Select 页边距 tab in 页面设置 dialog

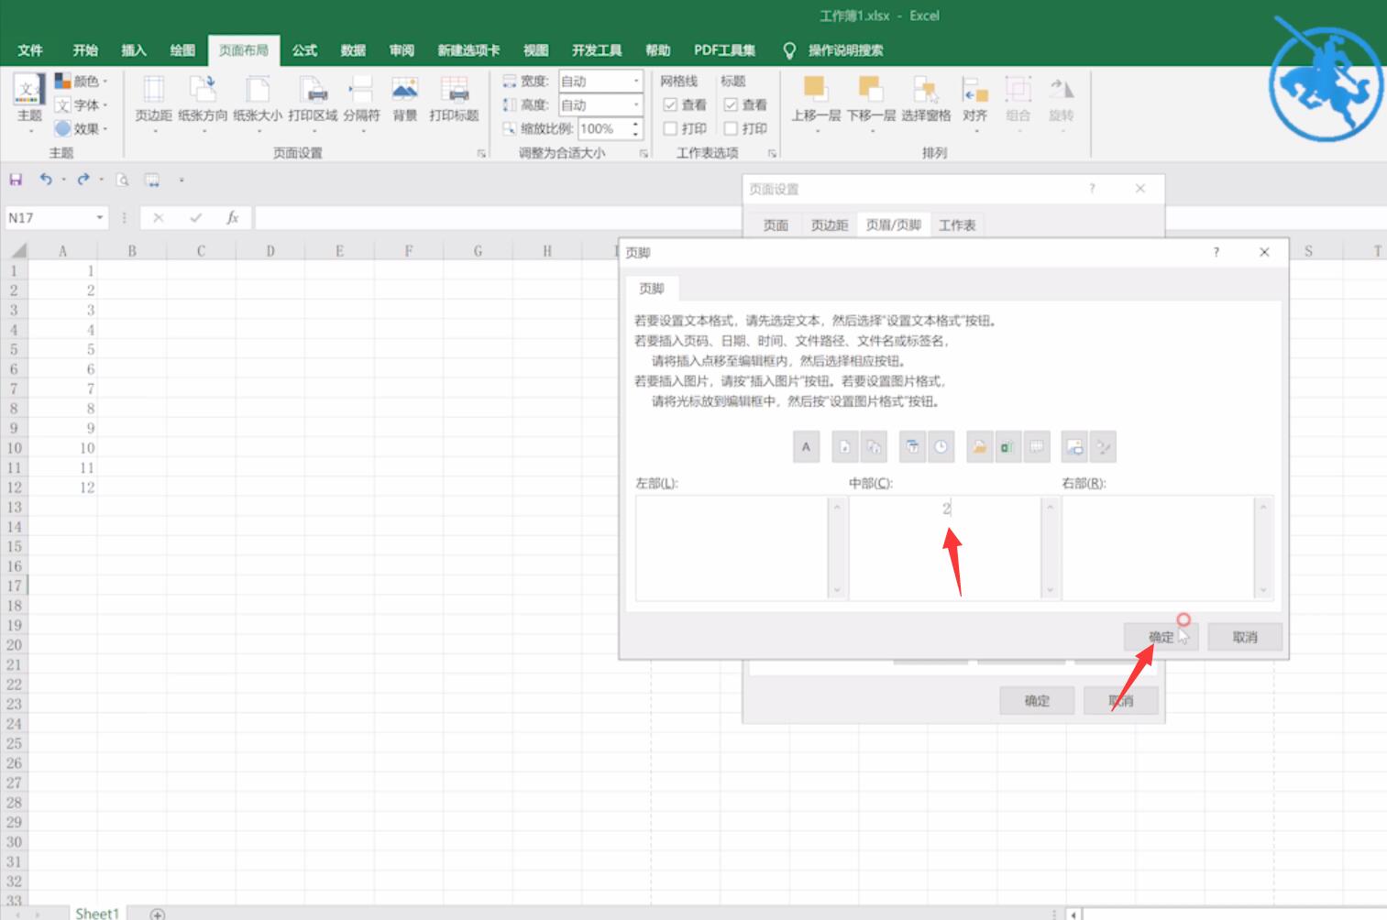[830, 225]
